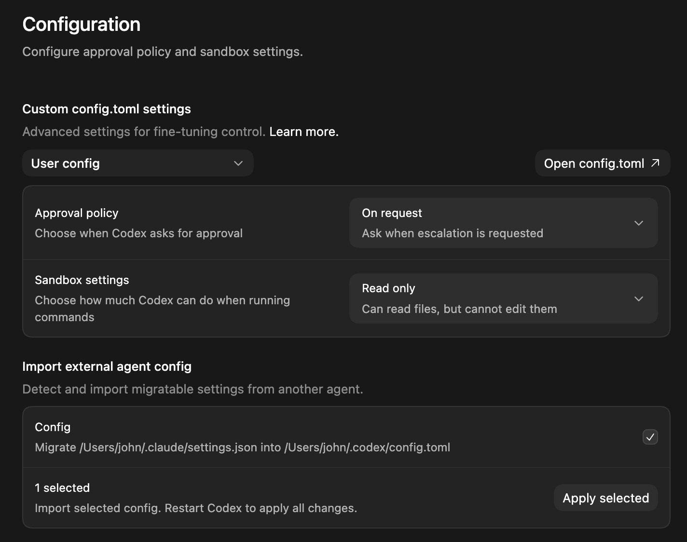Click the chevron in User config selector

[238, 163]
